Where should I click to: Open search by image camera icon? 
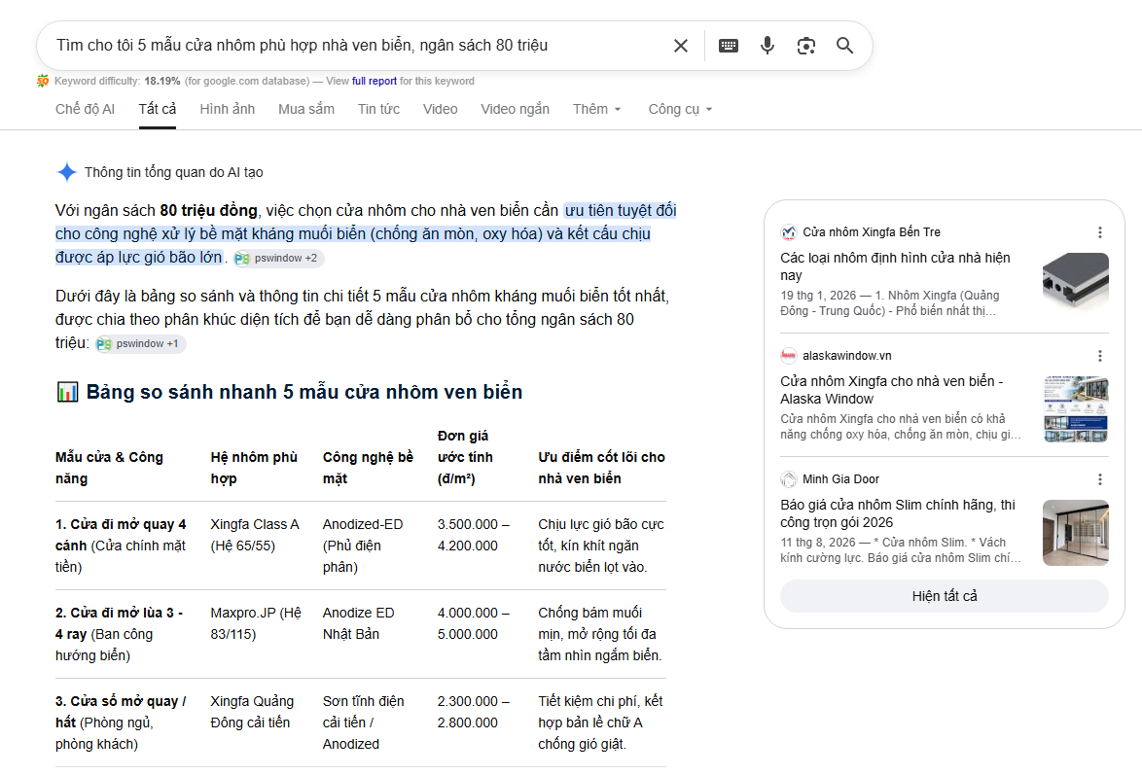(x=806, y=46)
